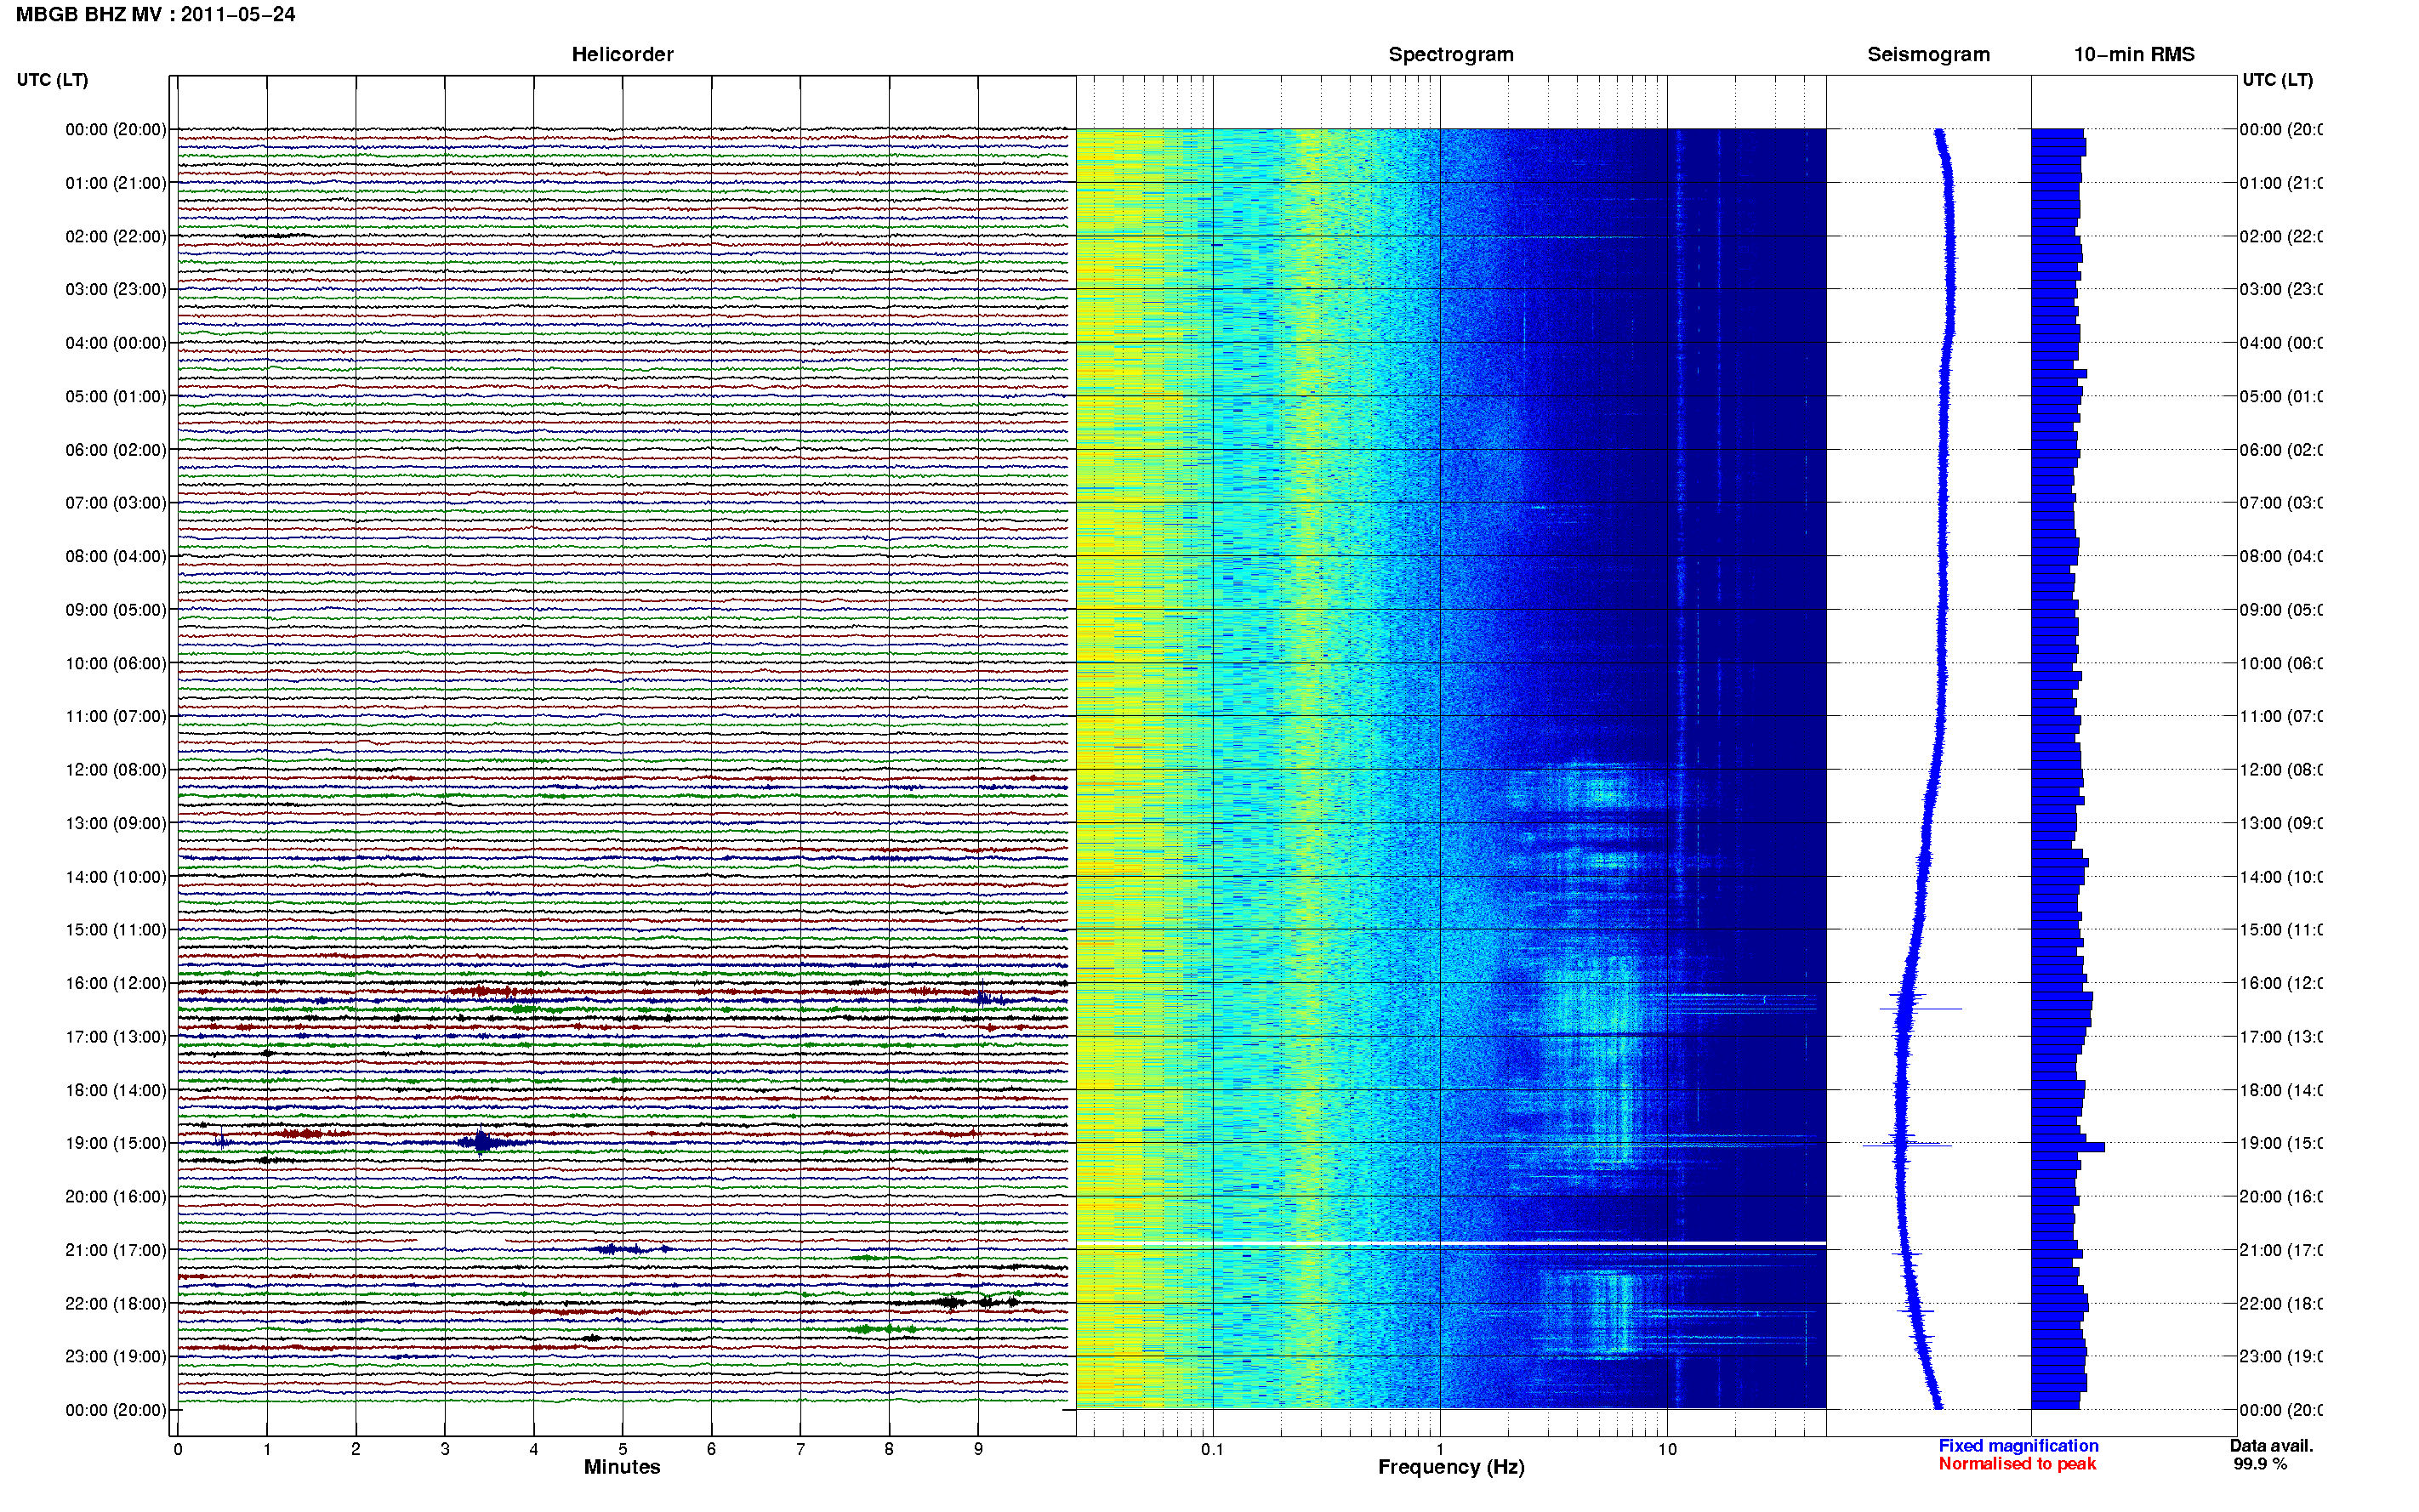Click the 13:00 (09:00) helicorder time label

tap(116, 824)
